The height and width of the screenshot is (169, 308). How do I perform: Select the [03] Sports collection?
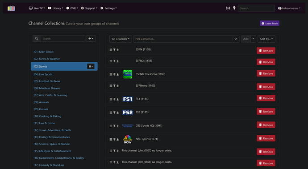coord(64,66)
